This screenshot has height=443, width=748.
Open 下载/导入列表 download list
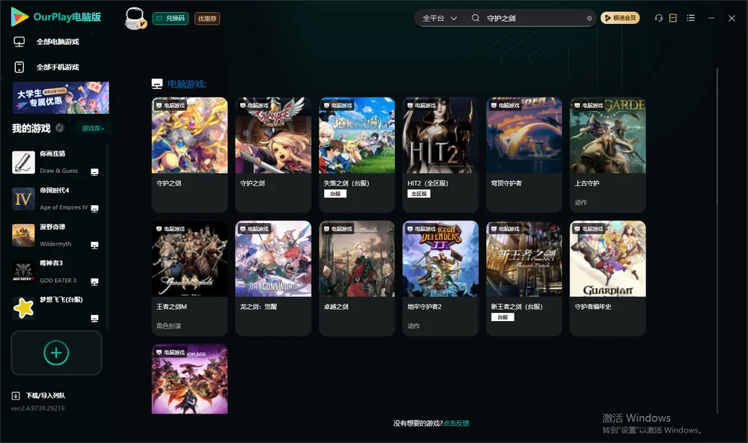pos(46,395)
